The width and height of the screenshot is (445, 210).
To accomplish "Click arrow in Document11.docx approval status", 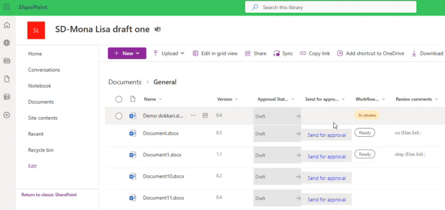I will 298,198.
